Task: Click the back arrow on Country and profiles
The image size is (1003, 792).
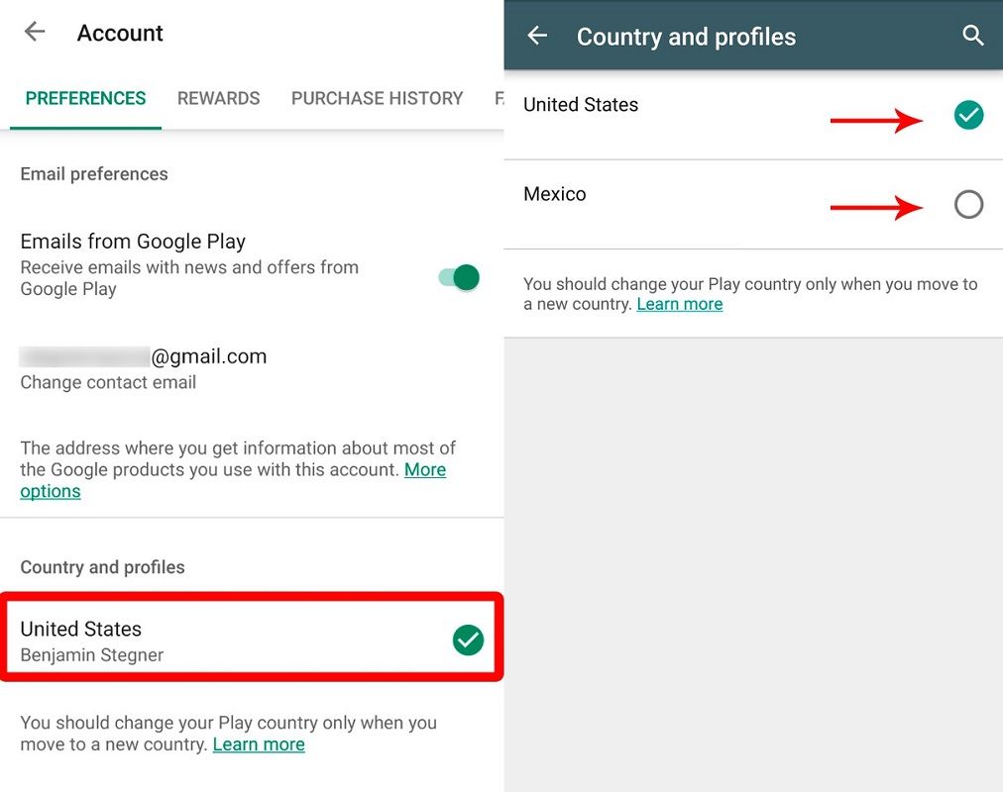Action: click(536, 36)
